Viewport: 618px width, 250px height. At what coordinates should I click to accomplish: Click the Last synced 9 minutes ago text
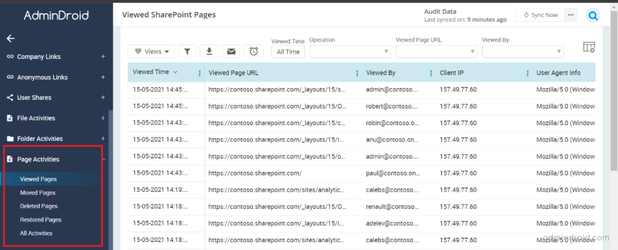coord(465,19)
